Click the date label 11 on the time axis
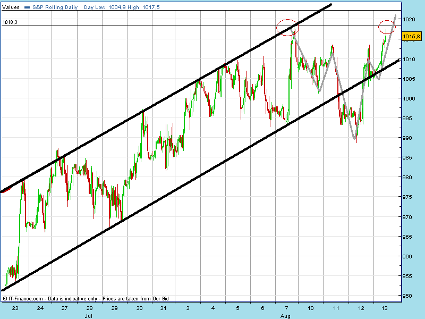 pos(336,308)
